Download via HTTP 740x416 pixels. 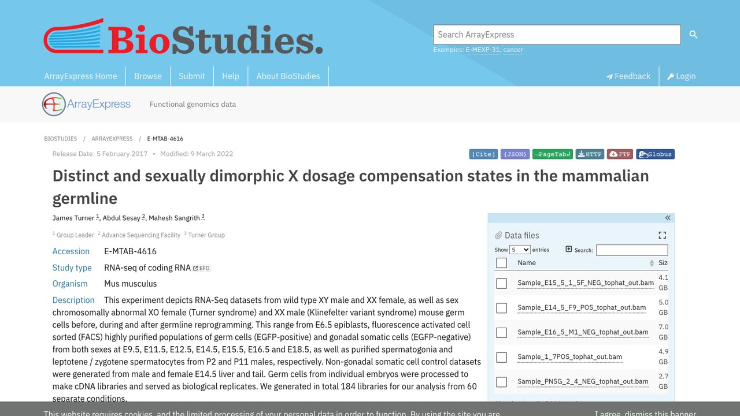tap(590, 154)
